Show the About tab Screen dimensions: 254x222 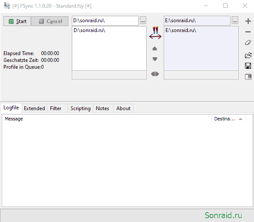click(123, 108)
